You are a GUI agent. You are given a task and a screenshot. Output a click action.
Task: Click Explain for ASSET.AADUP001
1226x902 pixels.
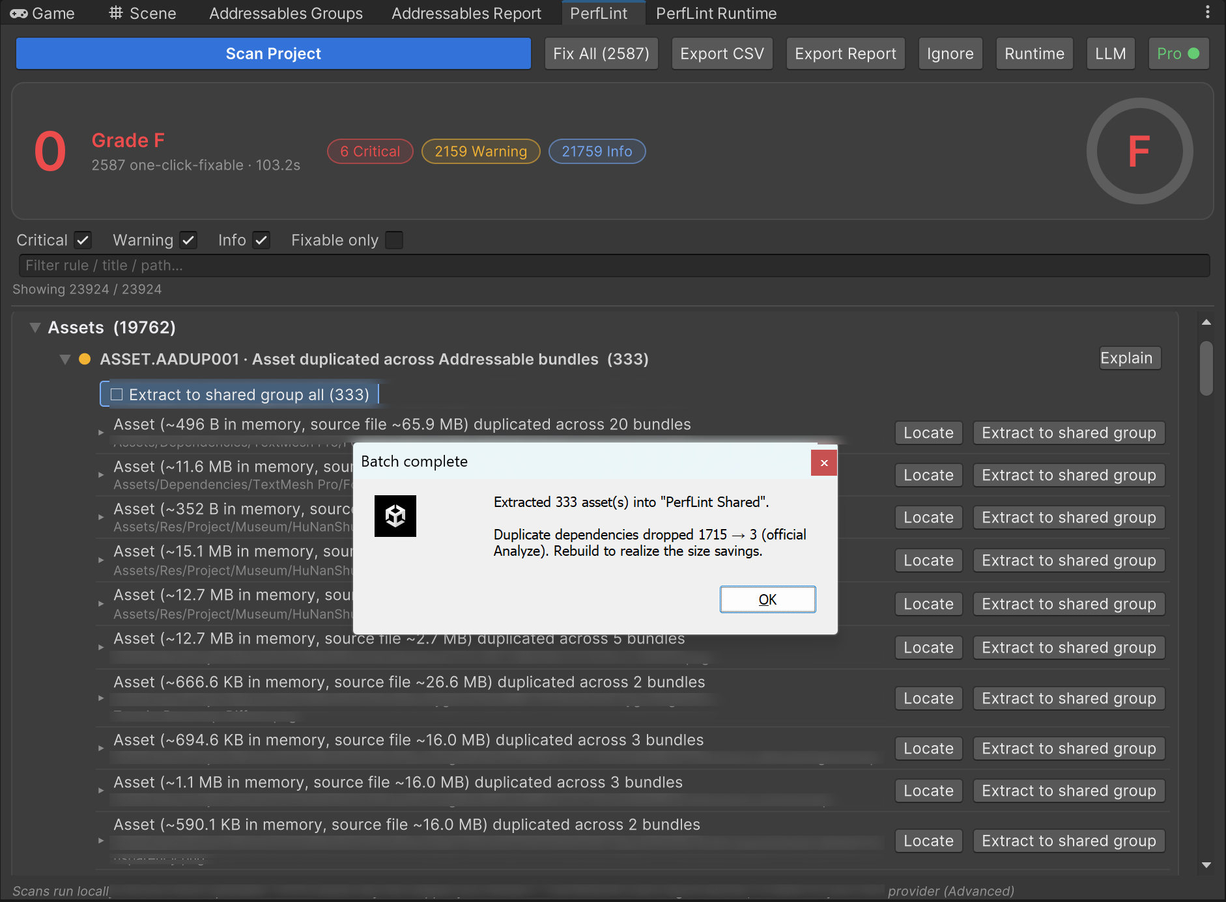[1130, 358]
